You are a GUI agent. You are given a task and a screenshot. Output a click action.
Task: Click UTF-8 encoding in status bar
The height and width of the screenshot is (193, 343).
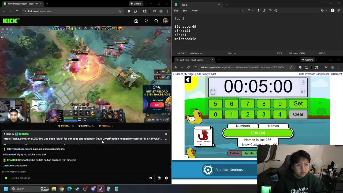[322, 53]
